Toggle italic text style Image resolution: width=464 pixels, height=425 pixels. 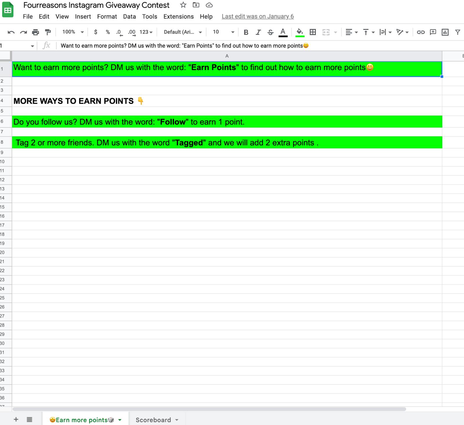coord(258,32)
